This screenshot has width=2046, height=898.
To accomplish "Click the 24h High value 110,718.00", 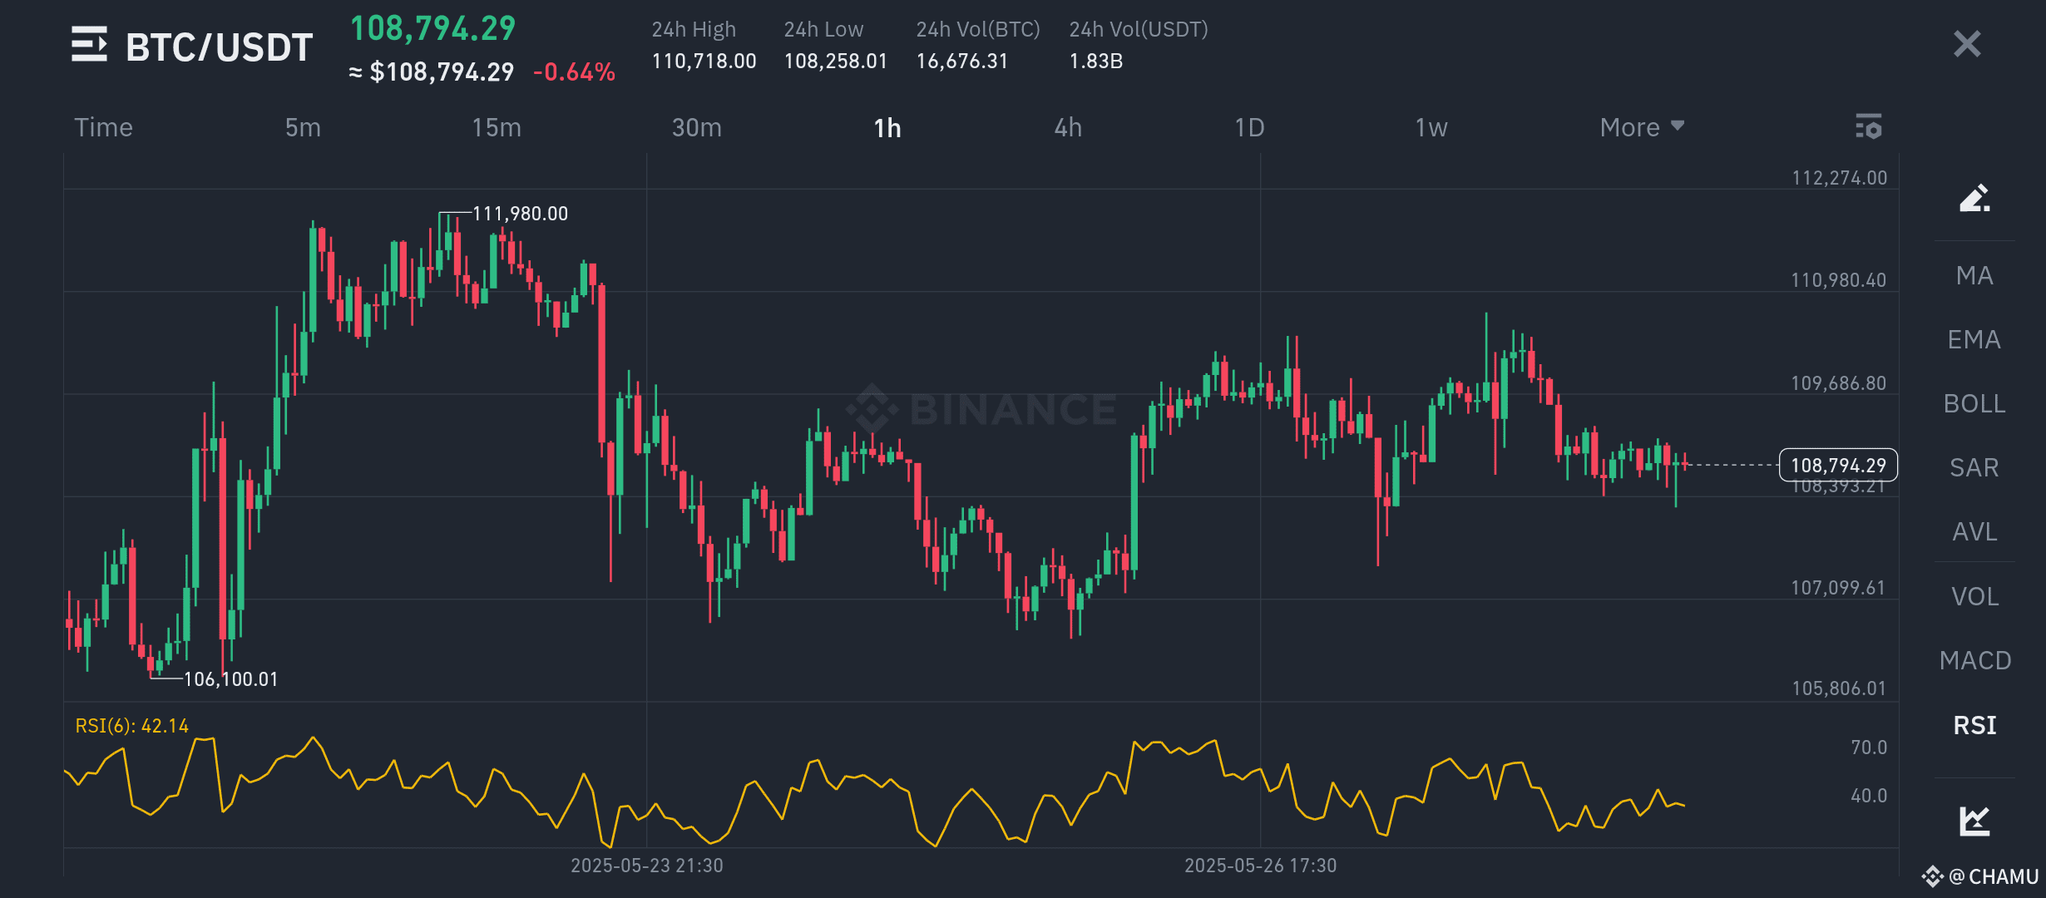I will tap(704, 61).
